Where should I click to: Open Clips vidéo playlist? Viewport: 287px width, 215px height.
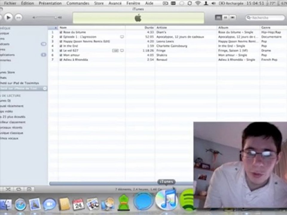pos(6,111)
